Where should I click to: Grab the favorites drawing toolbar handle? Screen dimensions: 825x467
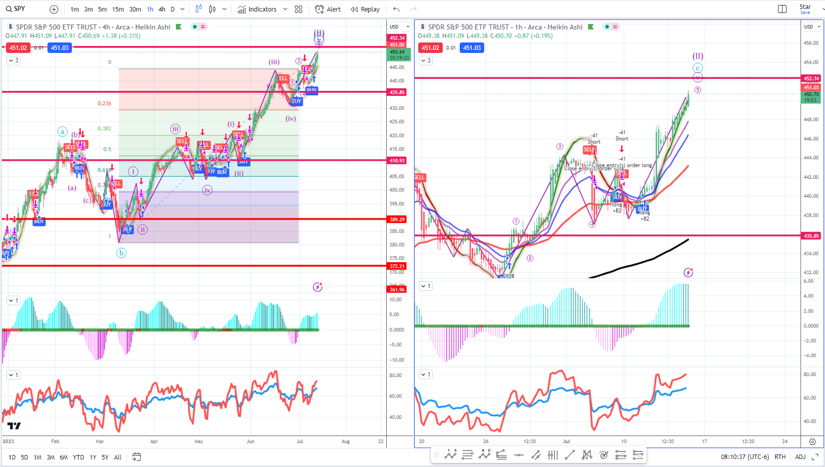tap(436, 455)
